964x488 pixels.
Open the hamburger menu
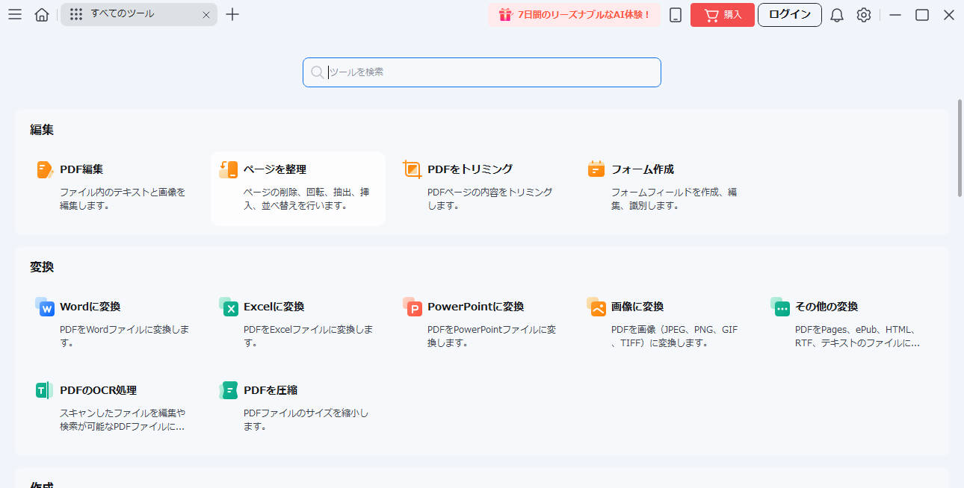pos(15,14)
